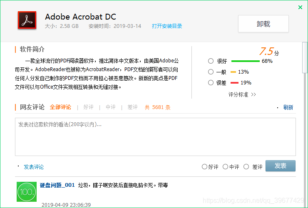
Task: Click 刷新 to refresh comments
Action: [x=288, y=107]
